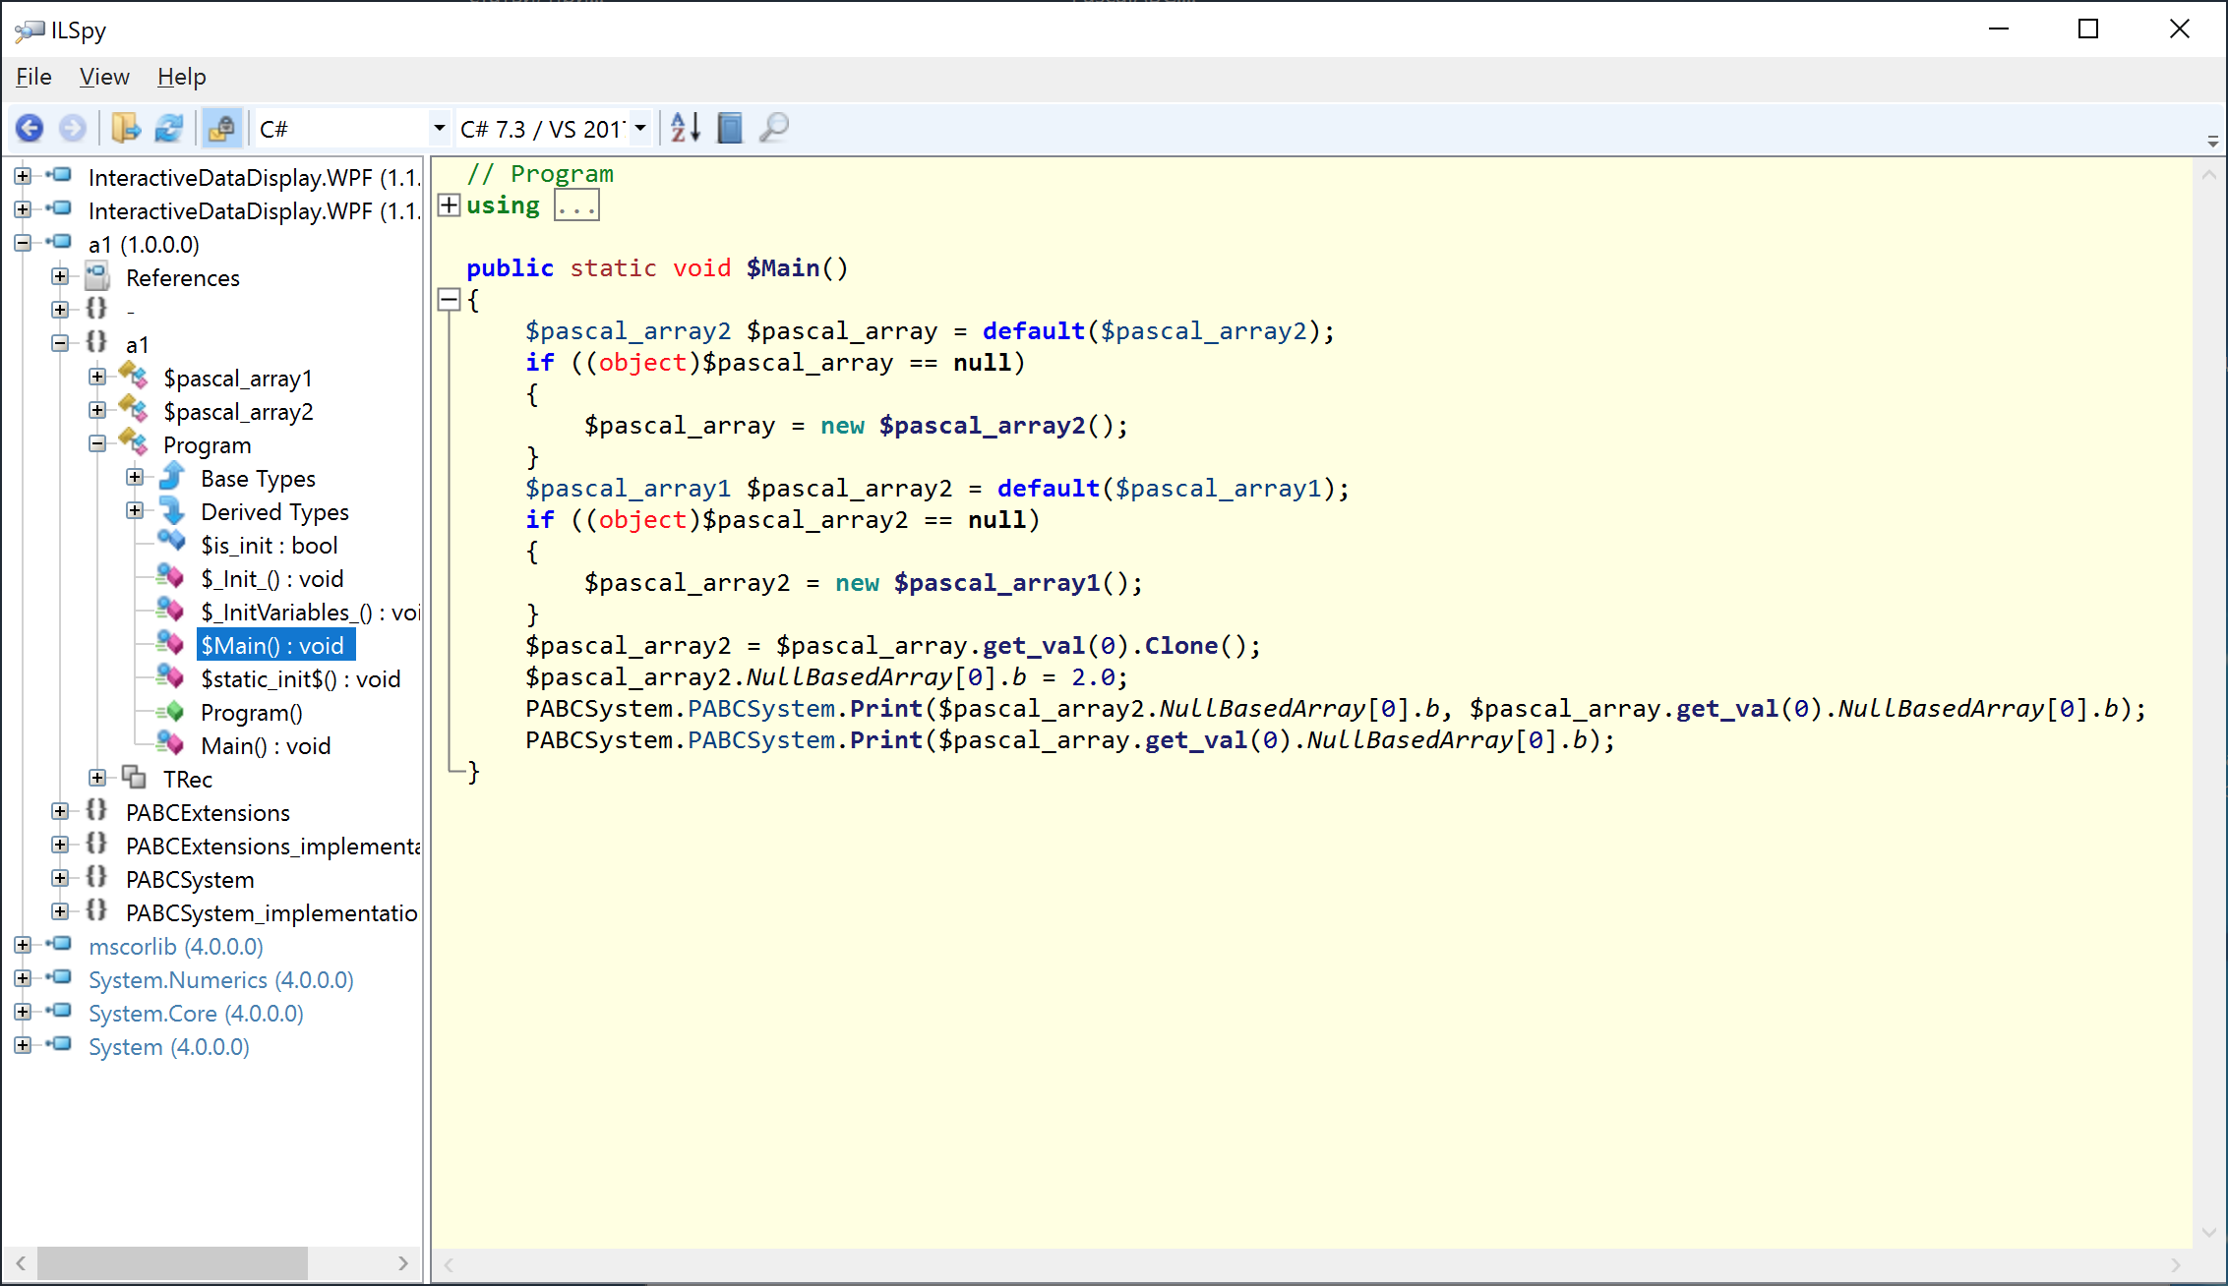Open the search pane with the magnifier icon

(x=773, y=128)
